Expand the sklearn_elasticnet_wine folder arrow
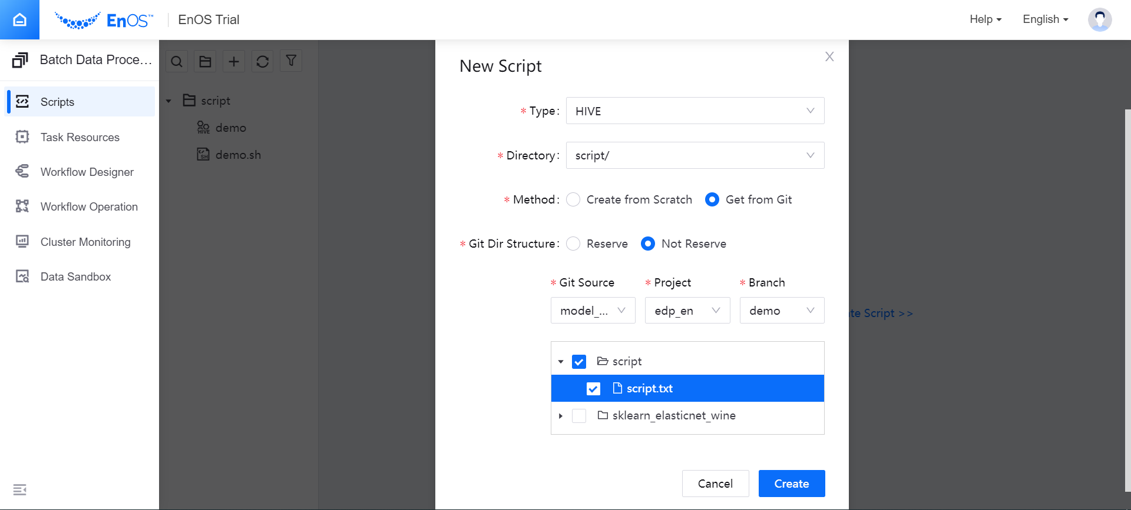 [561, 416]
